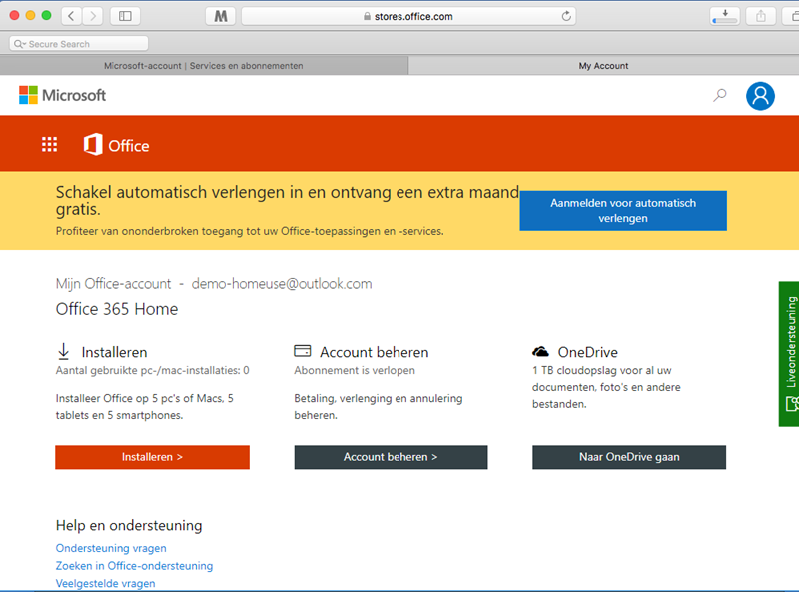Click the Microsoft logo at the top left
Image resolution: width=799 pixels, height=592 pixels.
tap(62, 95)
